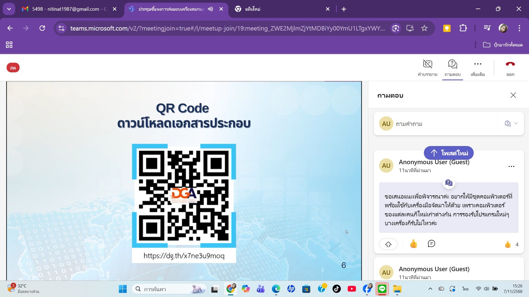The height and width of the screenshot is (297, 529).
Task: Open more options for first anonymous post
Action: pos(511,166)
